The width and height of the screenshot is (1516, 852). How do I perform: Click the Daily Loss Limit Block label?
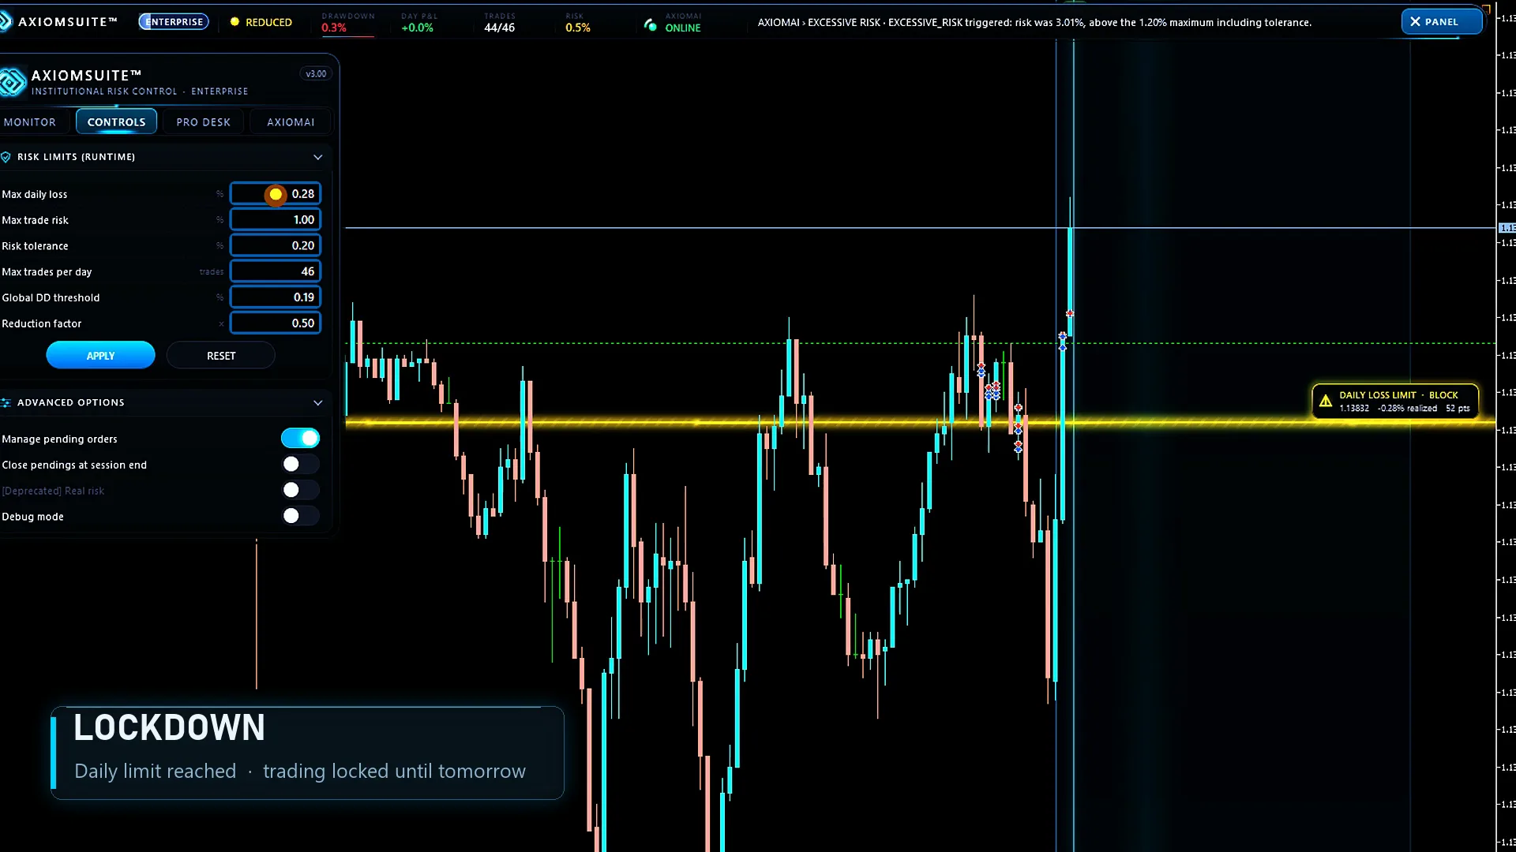[1395, 401]
